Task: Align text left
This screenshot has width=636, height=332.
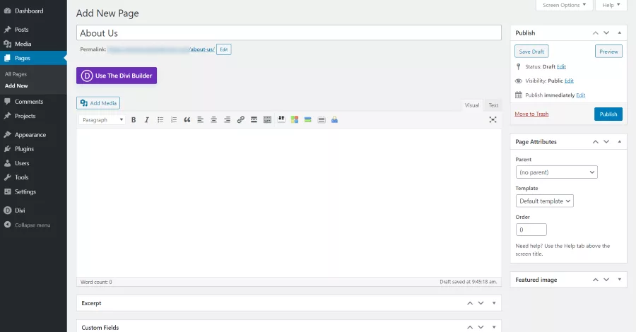Action: (201, 119)
